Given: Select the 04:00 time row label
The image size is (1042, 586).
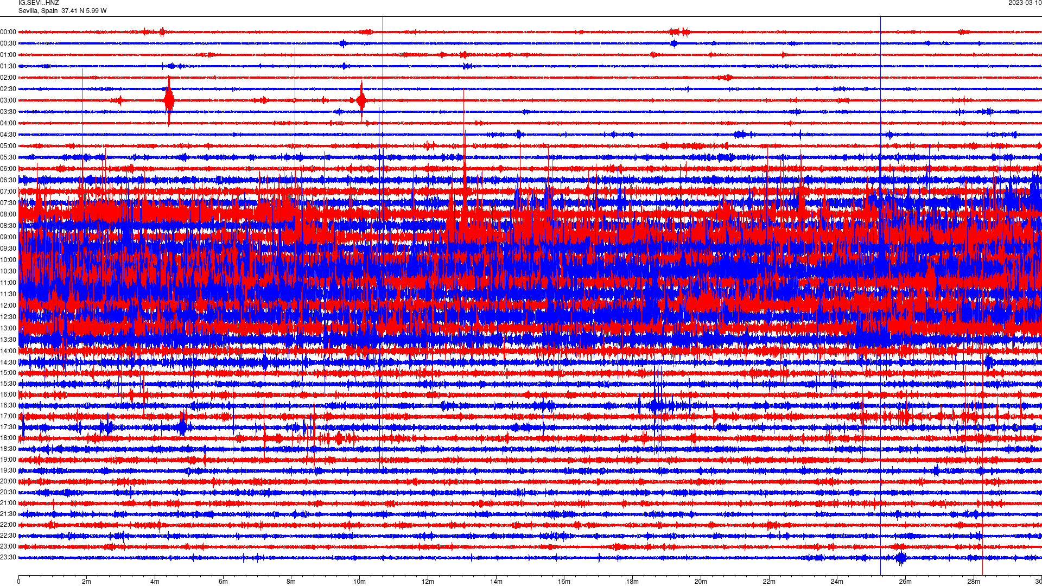Looking at the screenshot, I should coord(8,123).
